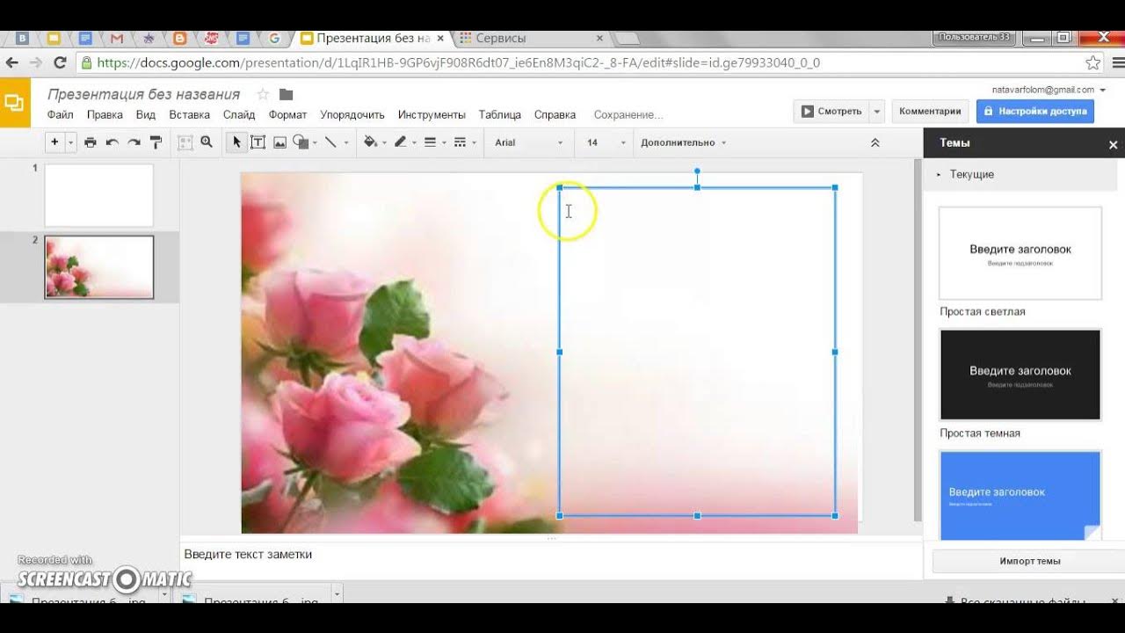Click the browser address bar URL
This screenshot has height=633, width=1125.
[x=458, y=62]
